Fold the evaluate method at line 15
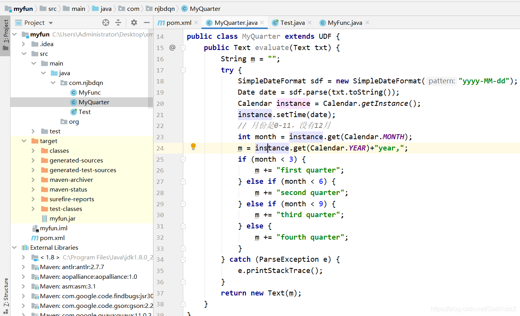Image resolution: width=520 pixels, height=316 pixels. tap(183, 48)
